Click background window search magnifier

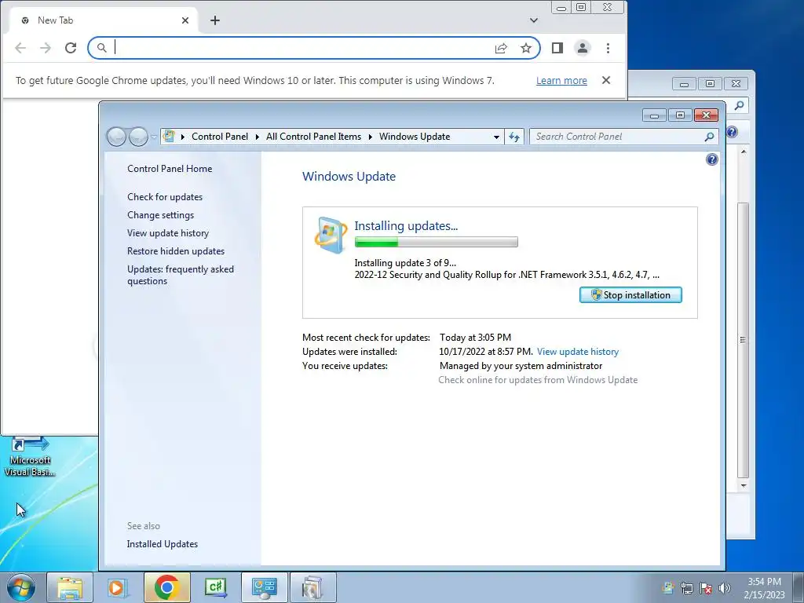(x=739, y=106)
